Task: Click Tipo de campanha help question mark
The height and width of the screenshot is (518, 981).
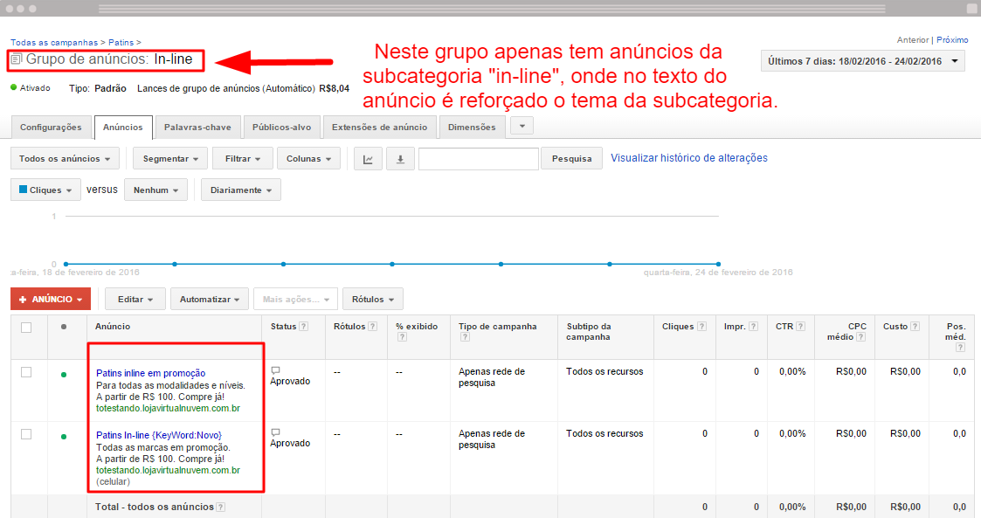Action: (x=465, y=337)
